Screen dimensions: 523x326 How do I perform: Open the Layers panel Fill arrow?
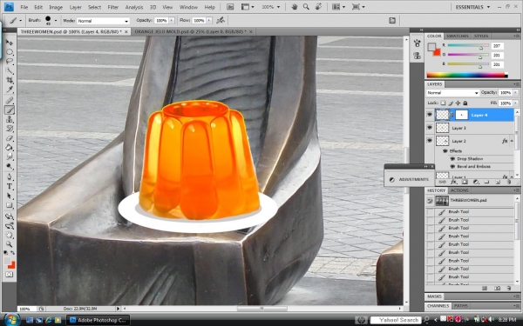[x=516, y=103]
